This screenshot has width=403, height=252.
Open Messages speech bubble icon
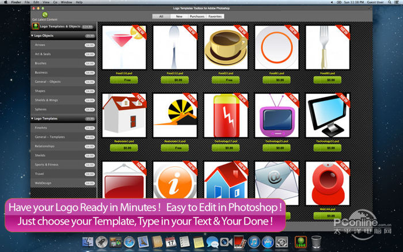click(x=212, y=242)
